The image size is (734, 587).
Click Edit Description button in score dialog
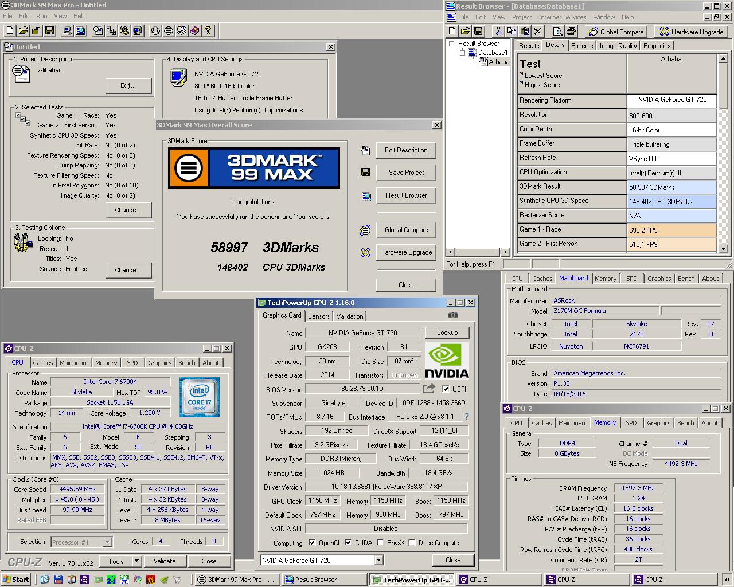click(406, 150)
